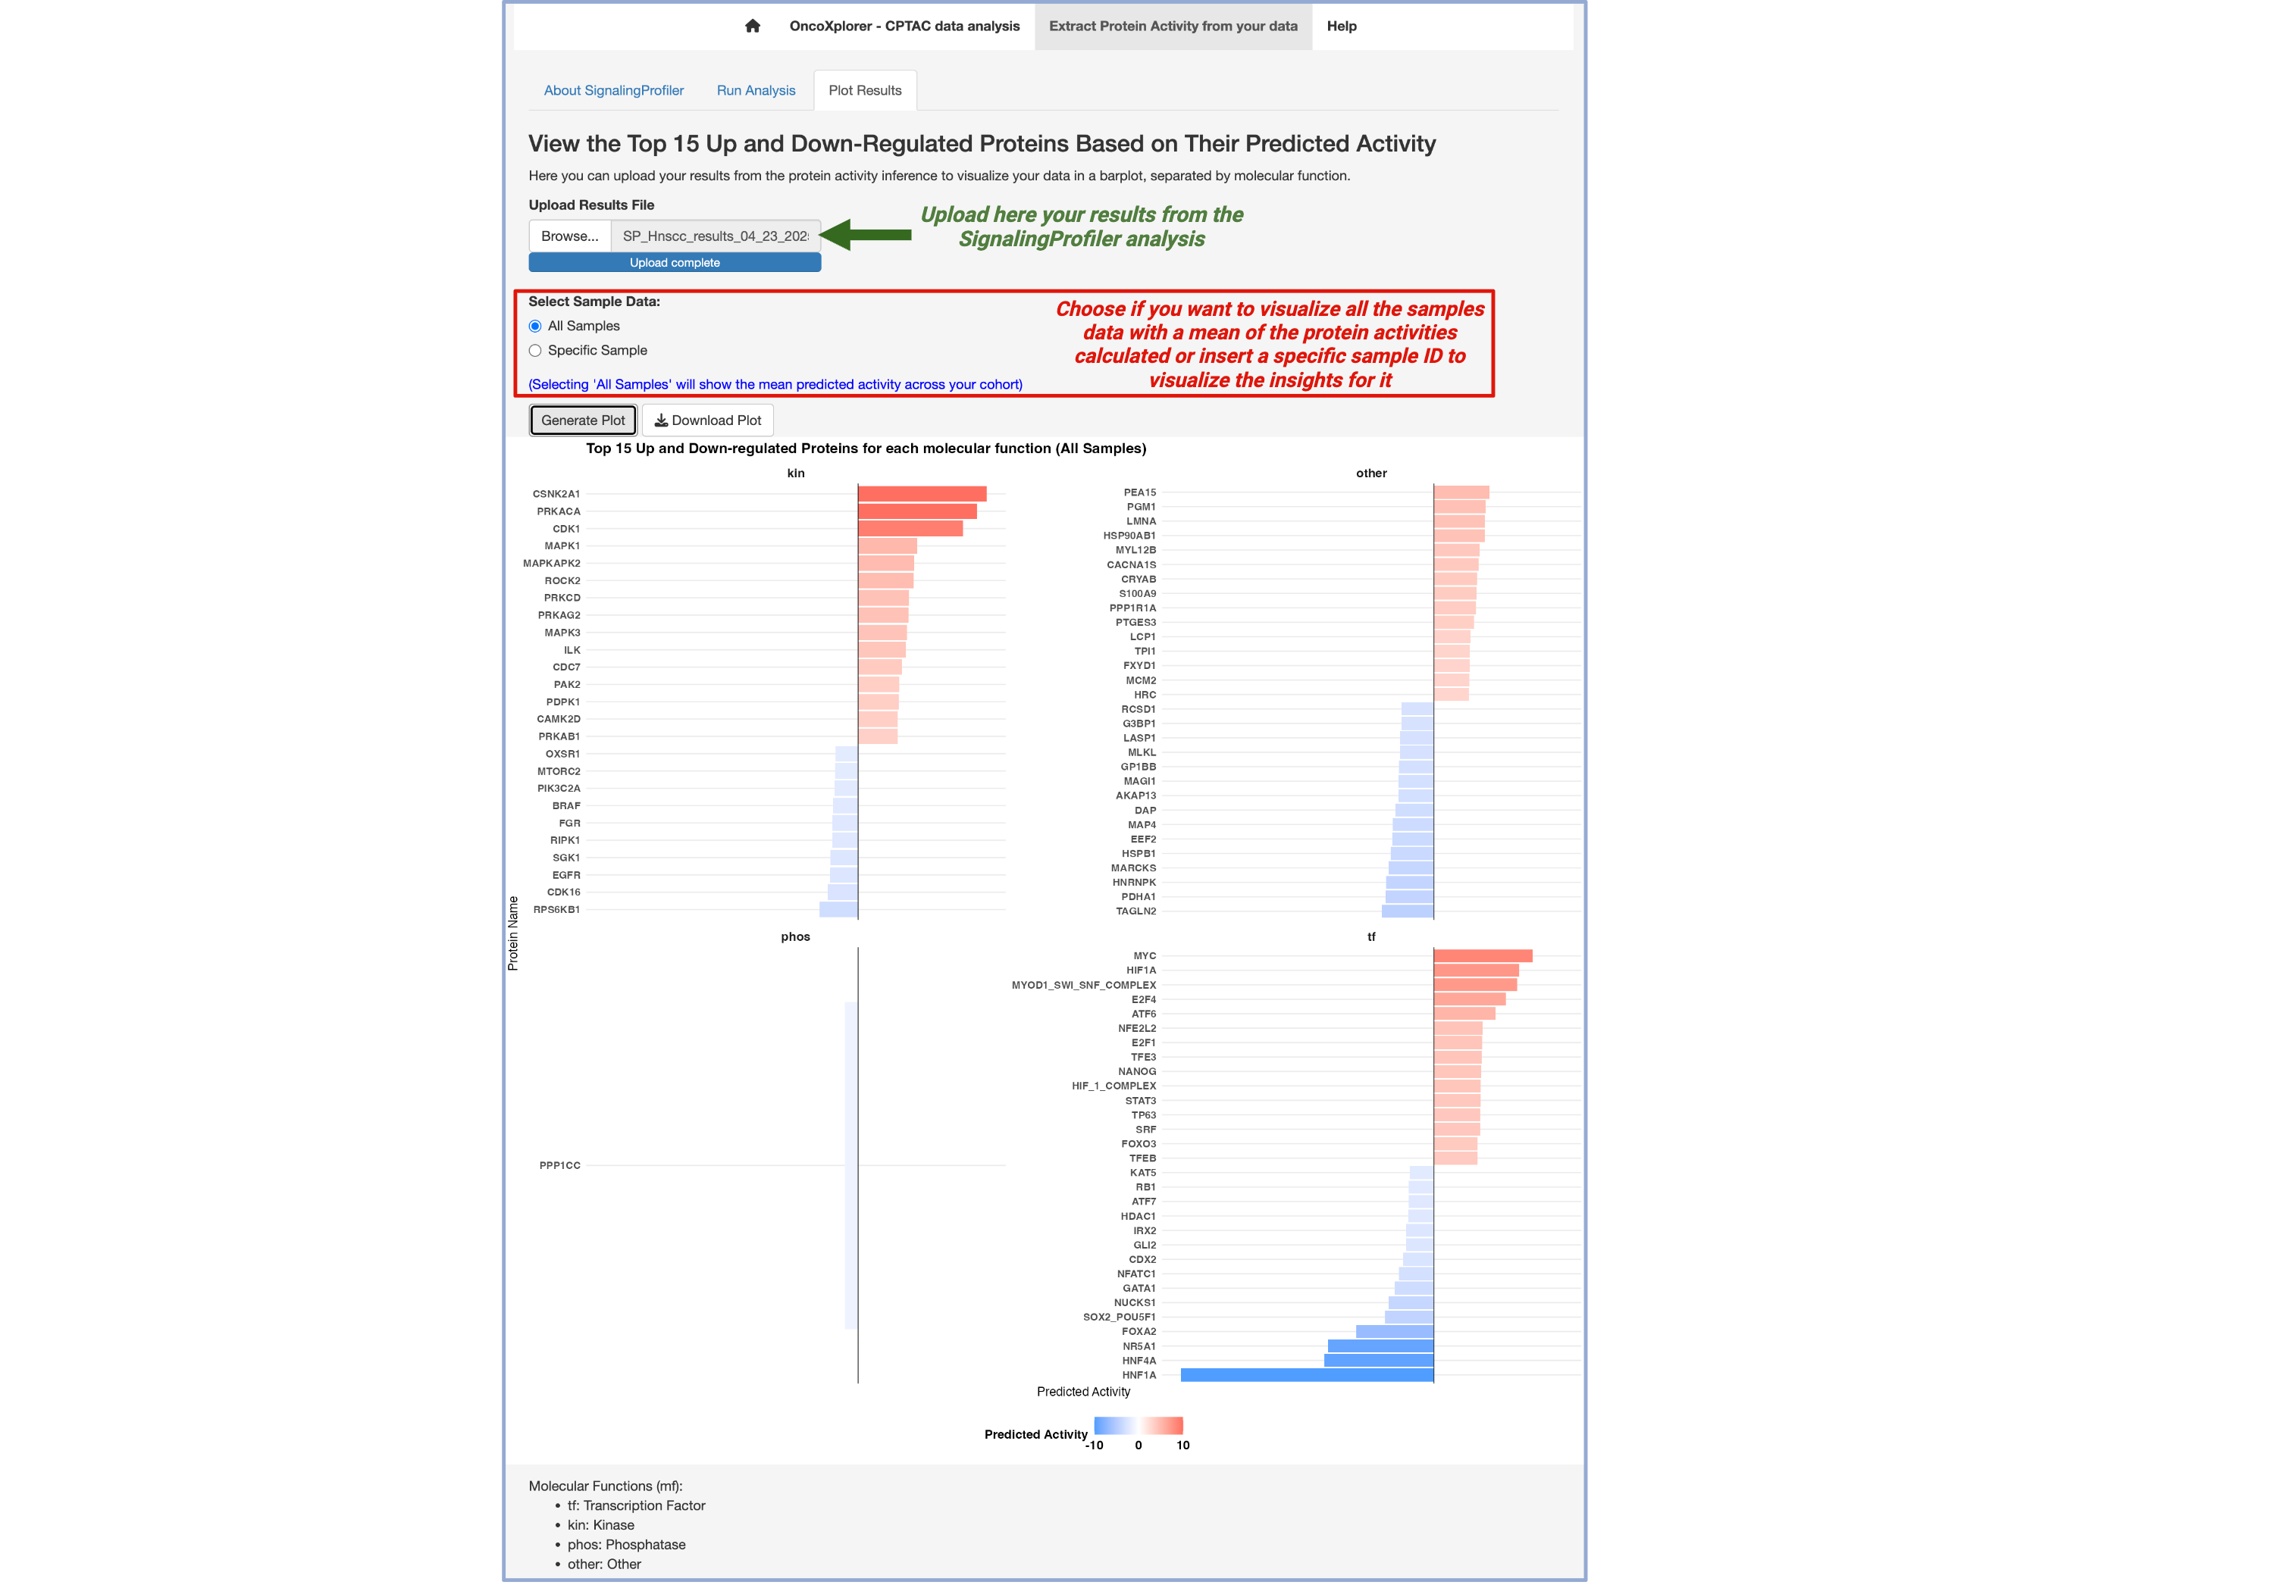The height and width of the screenshot is (1591, 2274).
Task: Click the Generate Plot button
Action: (582, 420)
